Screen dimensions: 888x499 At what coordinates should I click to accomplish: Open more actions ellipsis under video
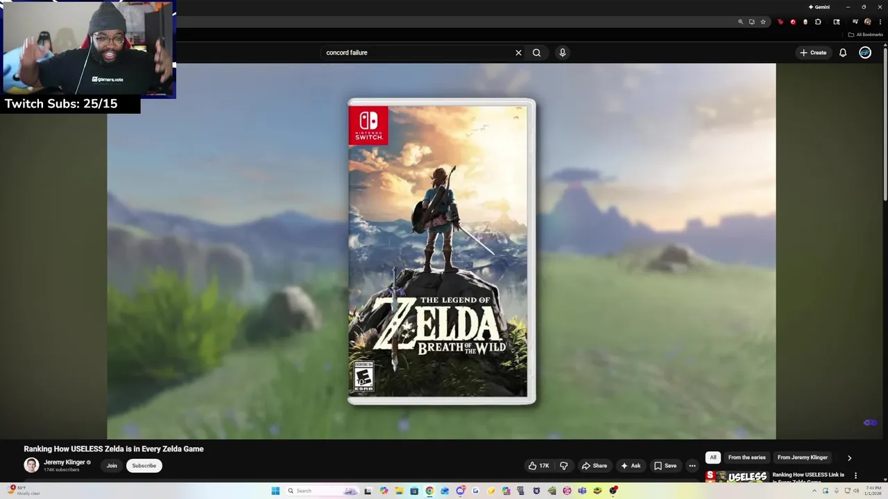[692, 466]
